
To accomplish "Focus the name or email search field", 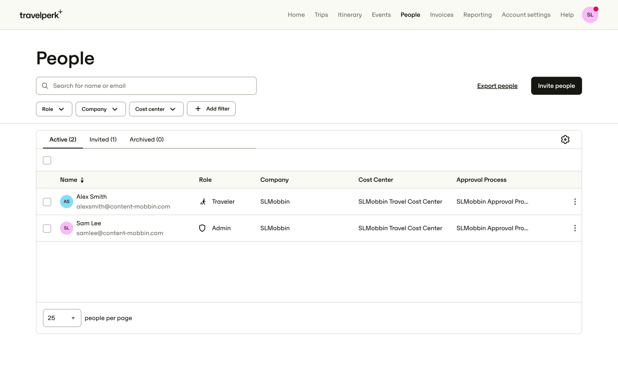I will 146,86.
